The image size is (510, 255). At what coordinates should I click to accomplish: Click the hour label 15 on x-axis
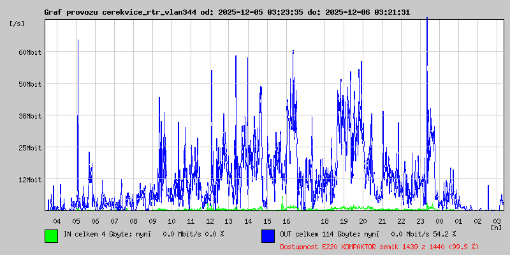click(267, 221)
